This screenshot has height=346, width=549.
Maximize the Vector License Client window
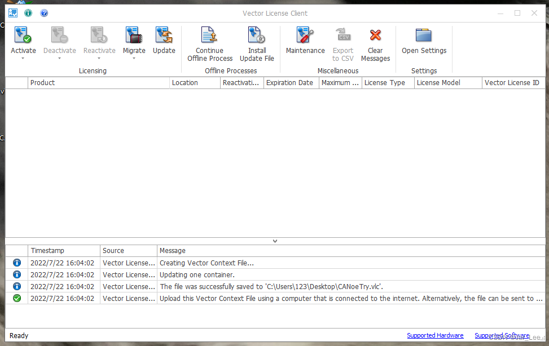(x=517, y=14)
